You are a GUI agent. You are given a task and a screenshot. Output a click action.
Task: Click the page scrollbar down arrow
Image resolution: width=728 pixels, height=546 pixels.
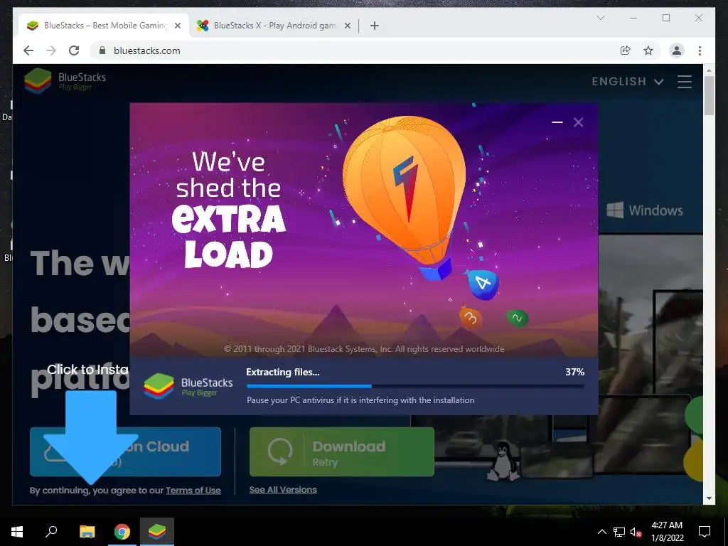(x=709, y=498)
